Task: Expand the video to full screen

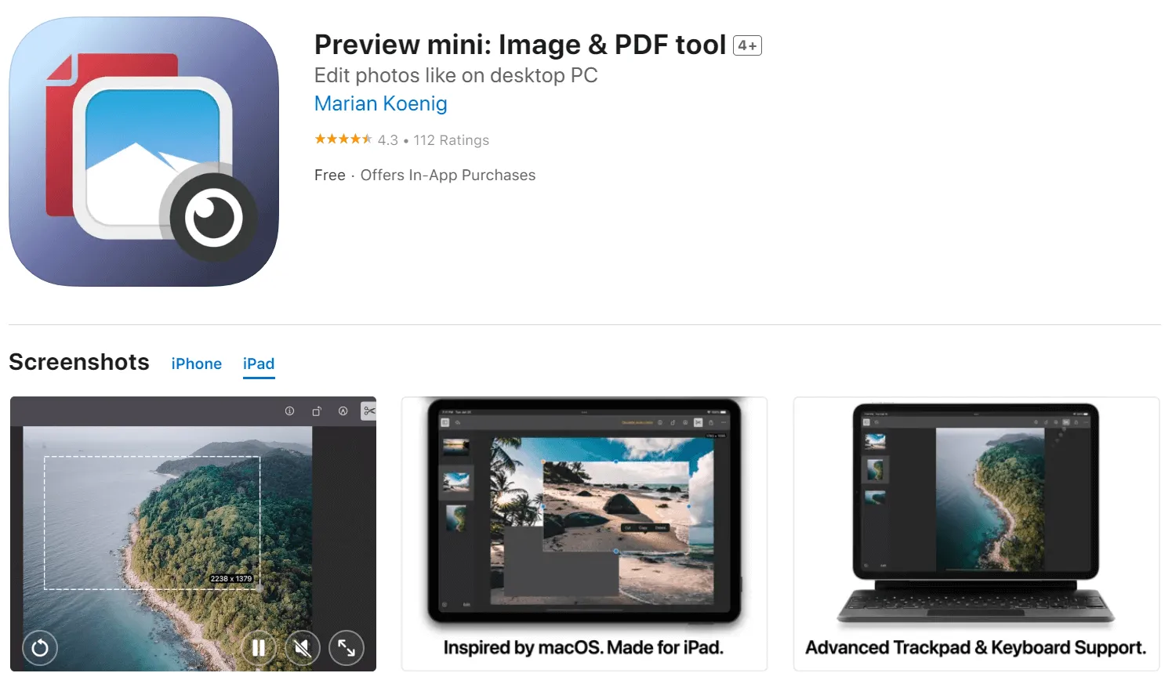Action: tap(347, 648)
